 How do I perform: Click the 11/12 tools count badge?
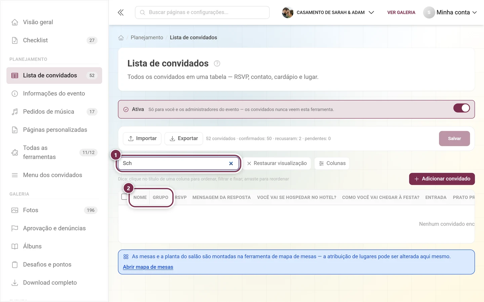88,153
